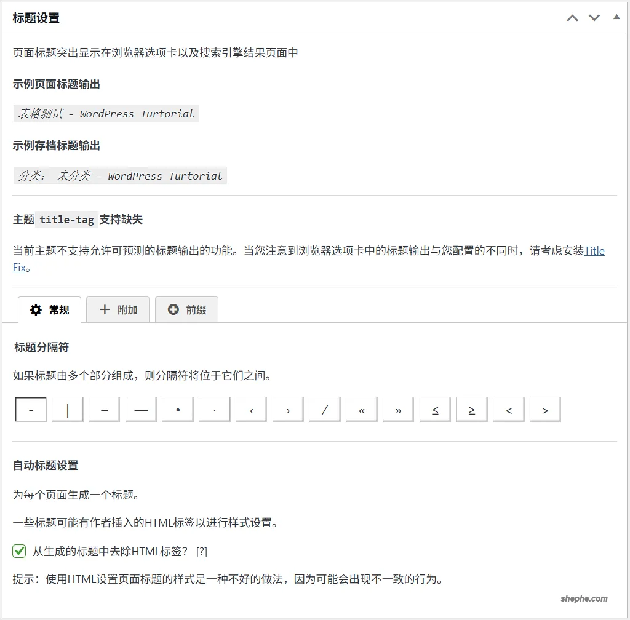
Task: Select the em dash — separator
Action: click(x=140, y=409)
